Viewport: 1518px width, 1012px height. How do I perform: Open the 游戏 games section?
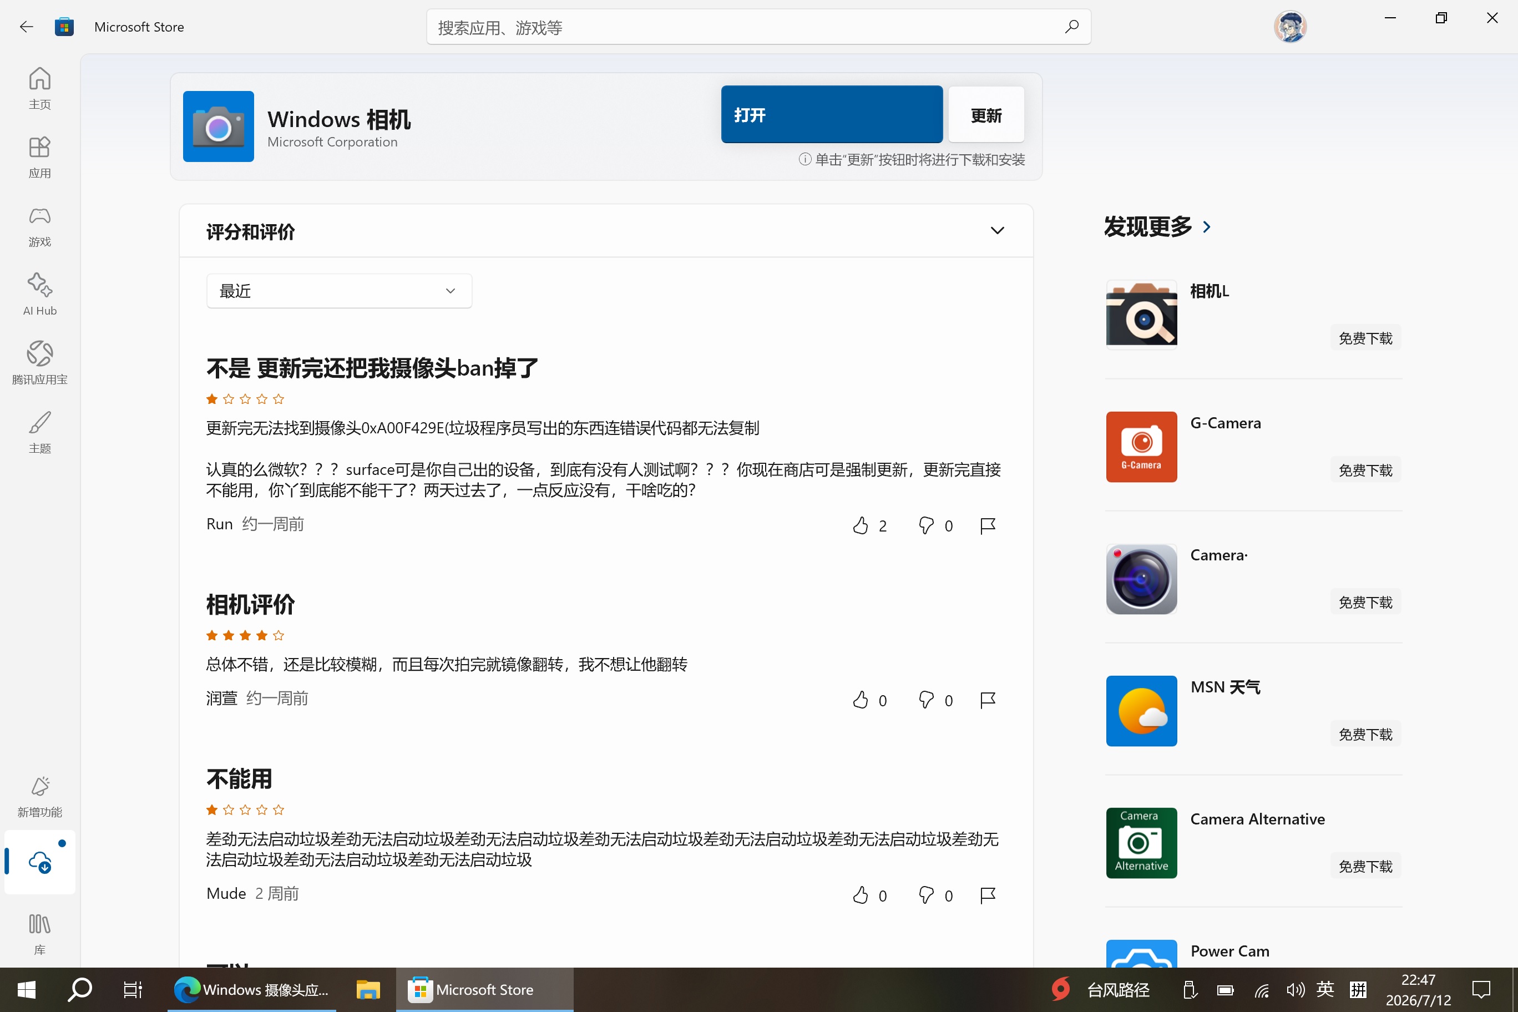(x=39, y=226)
